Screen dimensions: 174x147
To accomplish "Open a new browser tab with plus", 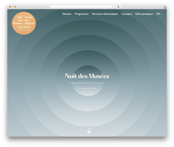I will pos(165,8).
